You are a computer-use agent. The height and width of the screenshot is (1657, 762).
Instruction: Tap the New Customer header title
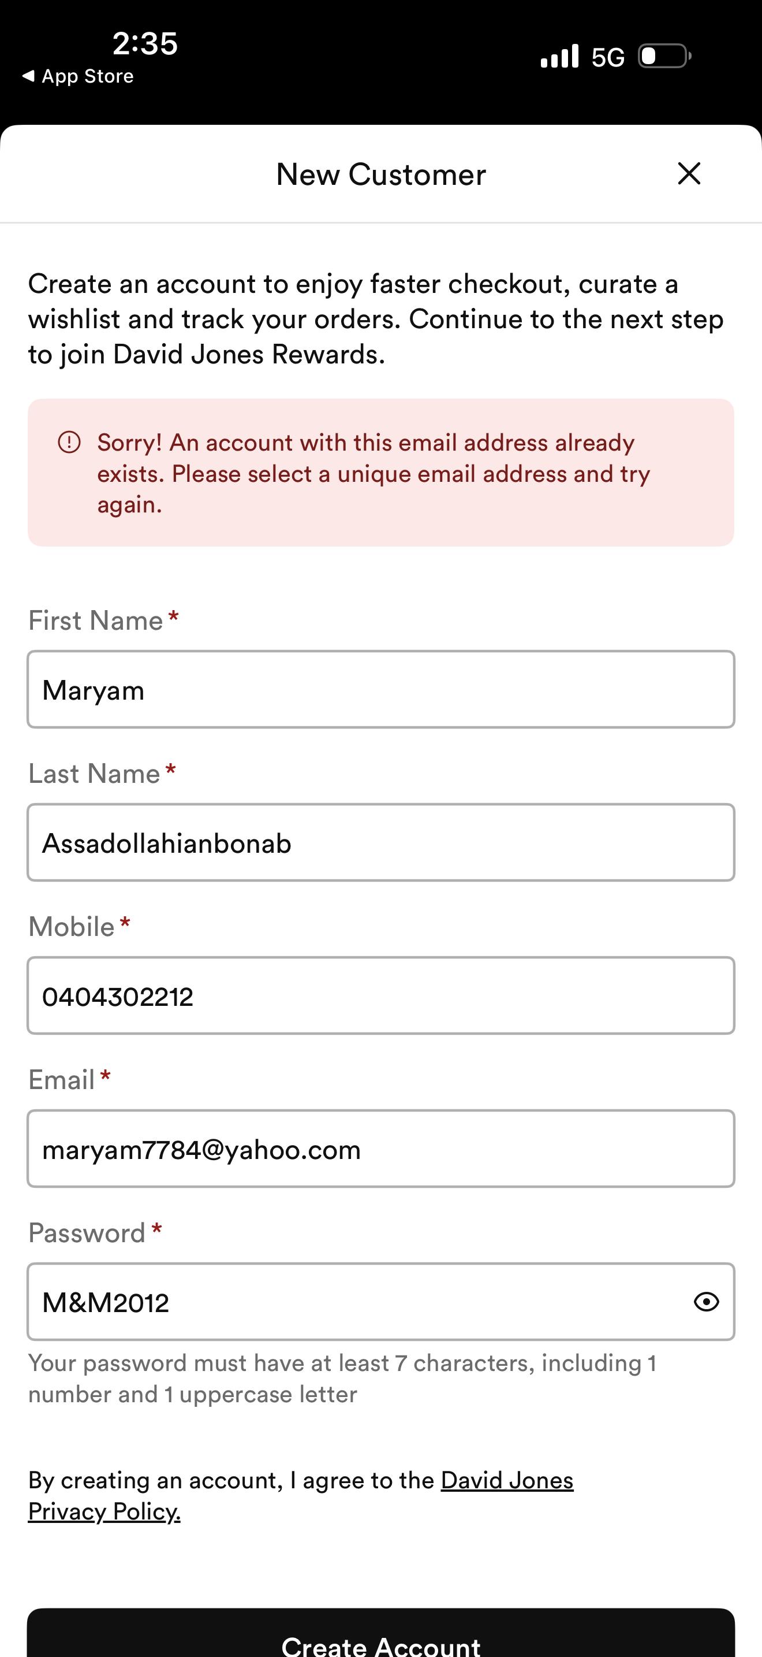pos(381,174)
